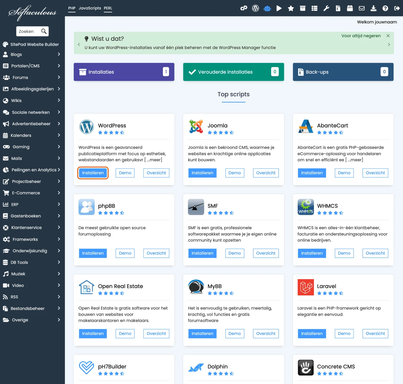Image resolution: width=403 pixels, height=384 pixels.
Task: Close the Wist u dat tip banner
Action: (388, 36)
